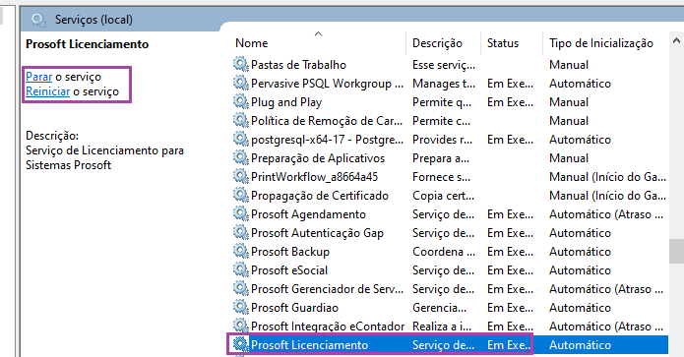Screen dimensions: 684x357
Task: Click the Esse serviç... description of Pastas de Trabalho
Action: click(444, 65)
